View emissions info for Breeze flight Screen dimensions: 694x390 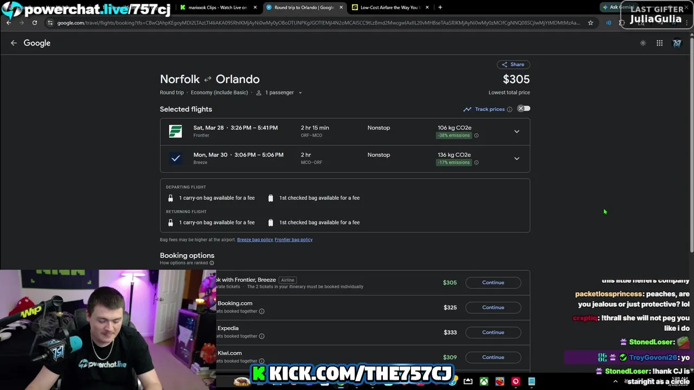pyautogui.click(x=476, y=162)
